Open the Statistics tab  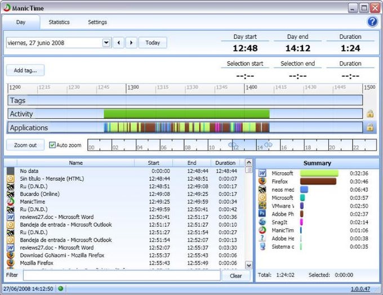pyautogui.click(x=59, y=22)
